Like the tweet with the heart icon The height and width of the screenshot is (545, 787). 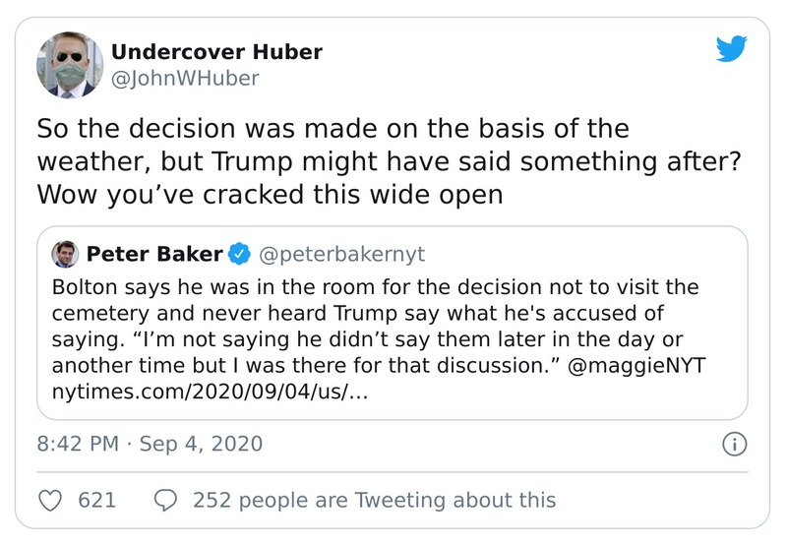point(50,500)
